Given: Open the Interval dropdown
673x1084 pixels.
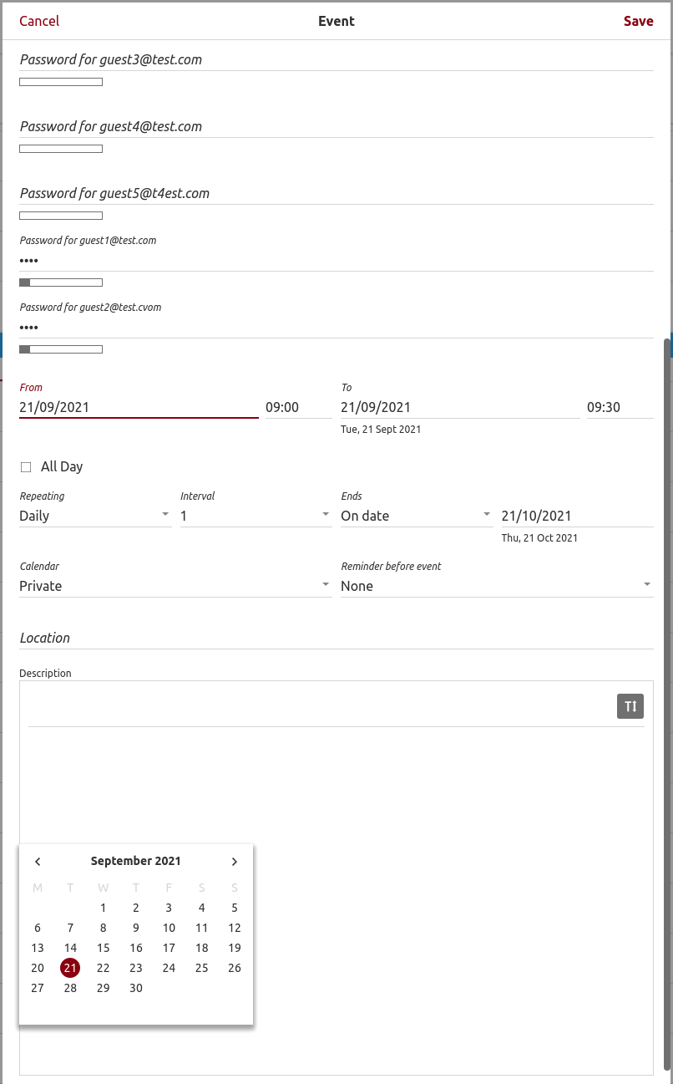Looking at the screenshot, I should coord(250,515).
